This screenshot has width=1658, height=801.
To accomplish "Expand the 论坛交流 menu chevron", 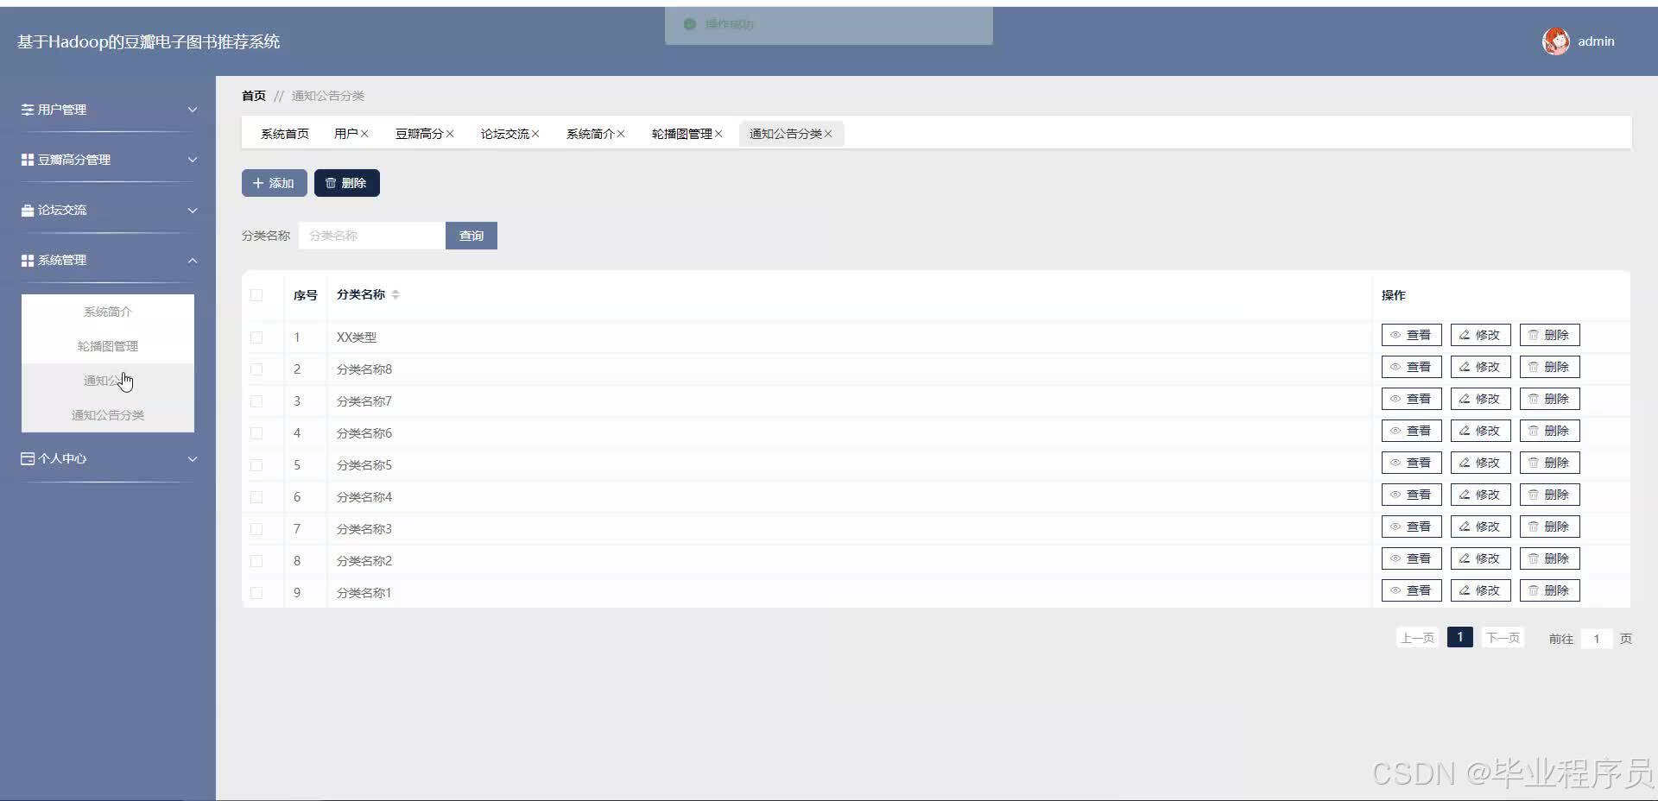I will (x=193, y=210).
